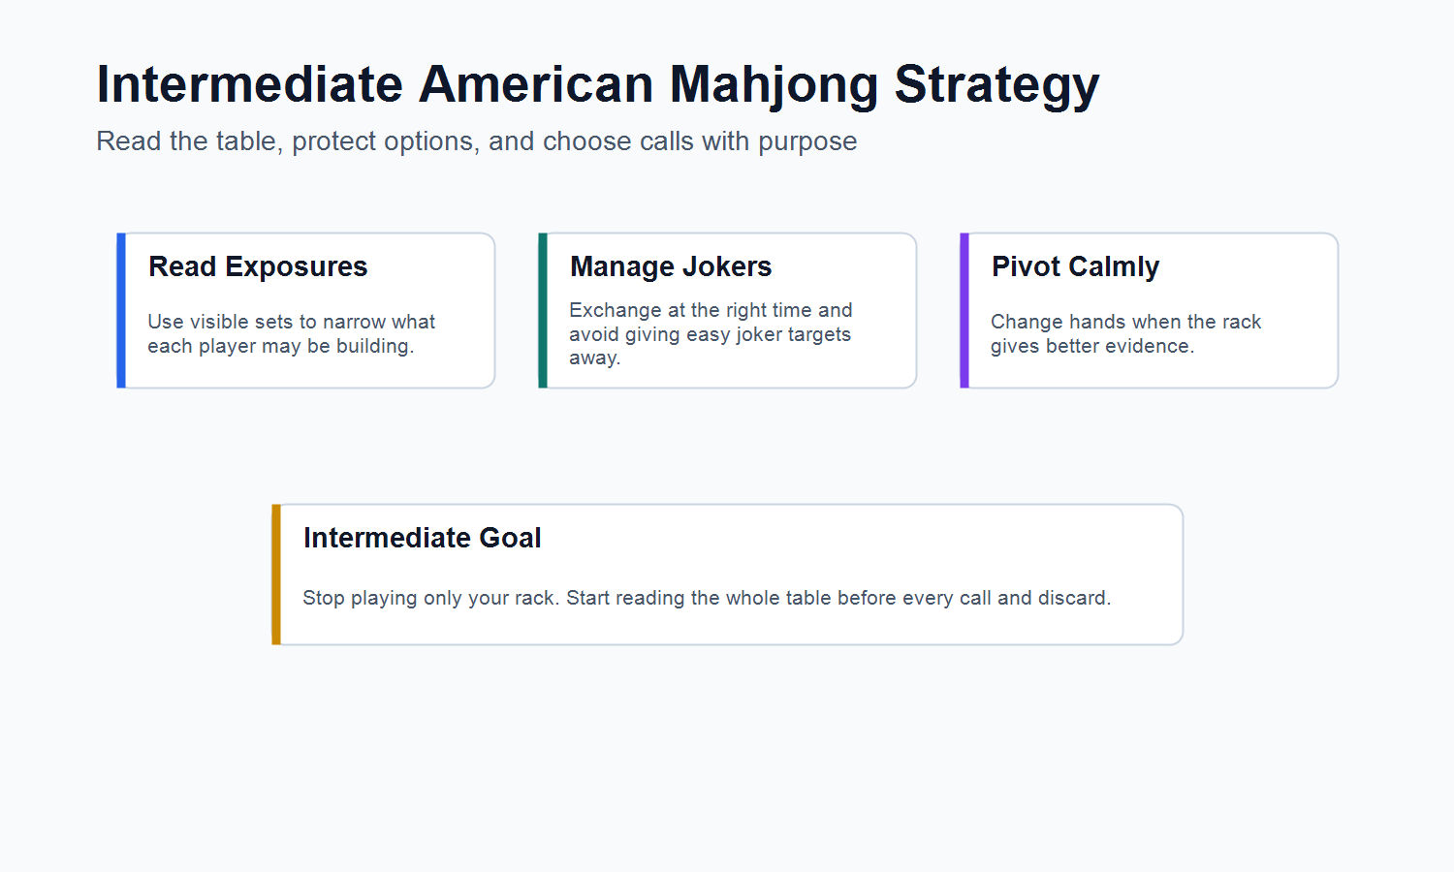Click the word 'away.' in Manage Jokers
This screenshot has height=872, width=1454.
[594, 358]
